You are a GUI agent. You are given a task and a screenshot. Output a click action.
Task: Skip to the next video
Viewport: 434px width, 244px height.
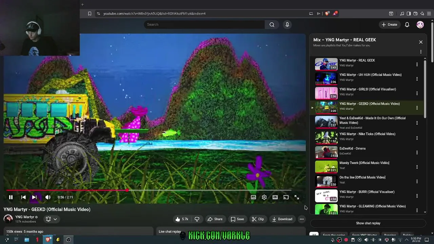tap(34, 197)
